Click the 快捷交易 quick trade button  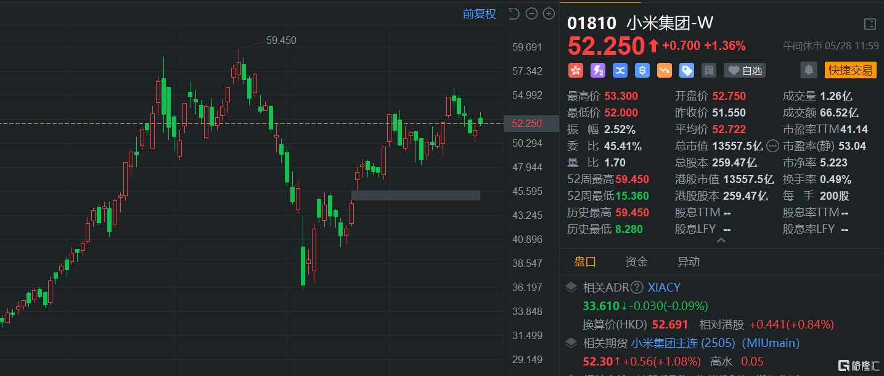coord(851,70)
